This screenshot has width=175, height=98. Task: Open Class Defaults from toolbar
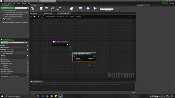(x=80, y=9)
